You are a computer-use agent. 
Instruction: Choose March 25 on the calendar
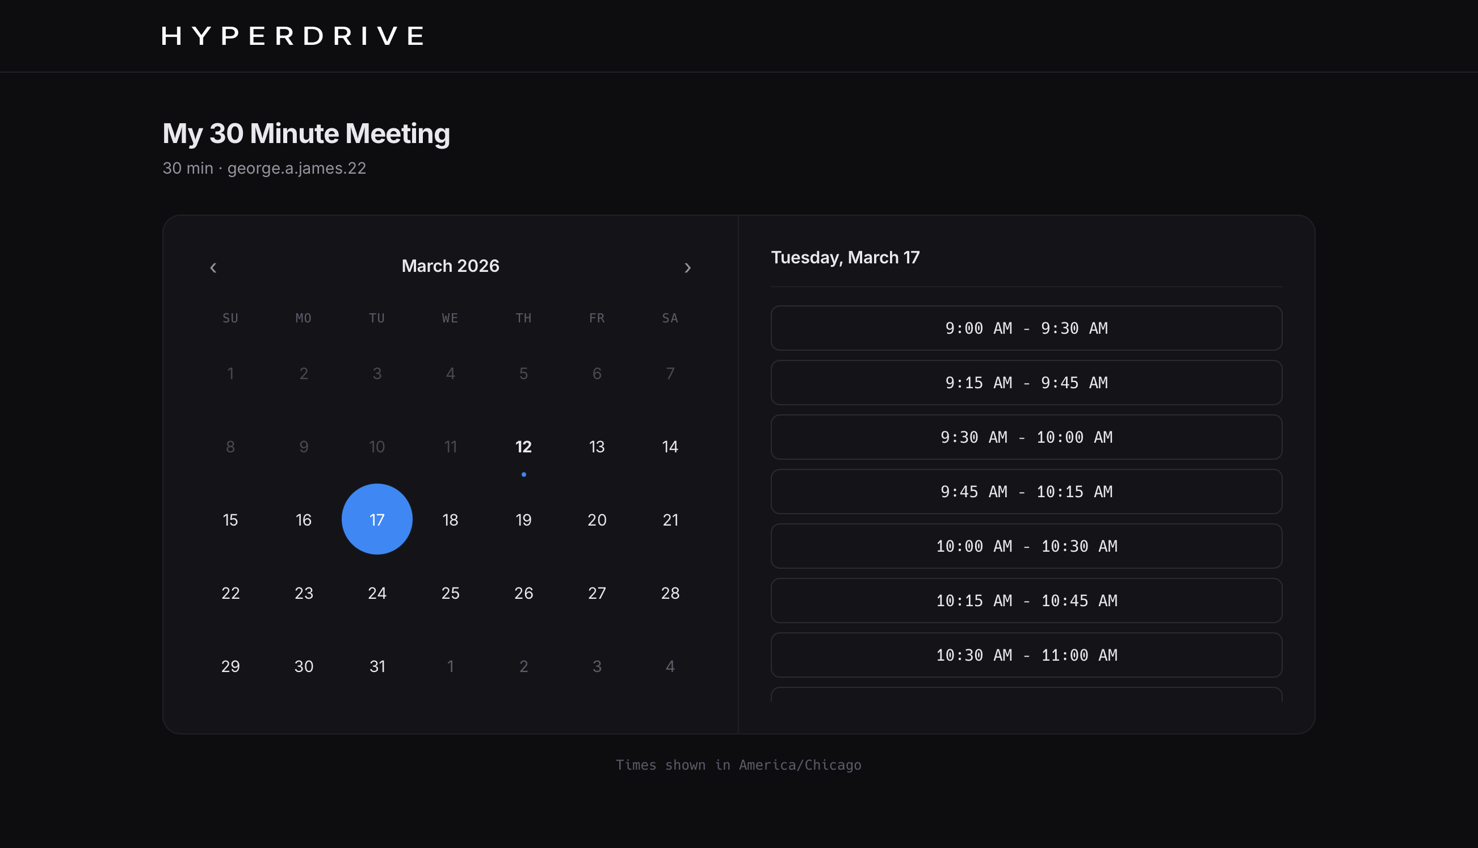click(450, 593)
